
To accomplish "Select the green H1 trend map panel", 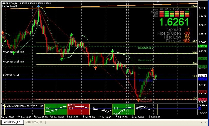I will pos(123,109).
